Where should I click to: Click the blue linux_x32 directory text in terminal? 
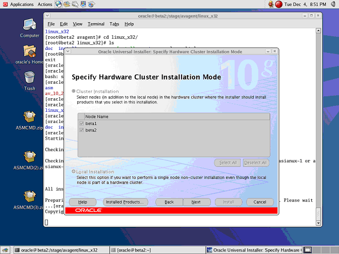point(57,32)
